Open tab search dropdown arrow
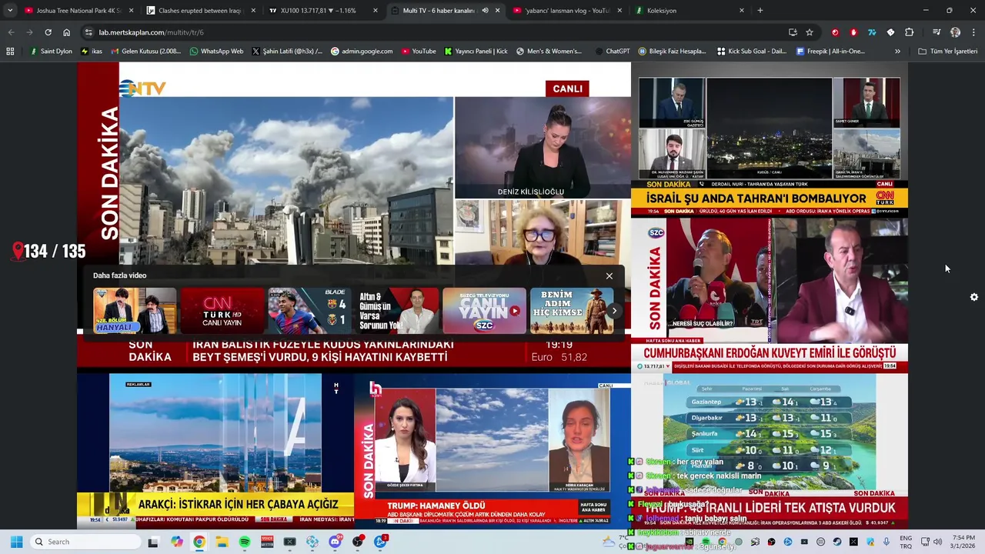 (10, 11)
